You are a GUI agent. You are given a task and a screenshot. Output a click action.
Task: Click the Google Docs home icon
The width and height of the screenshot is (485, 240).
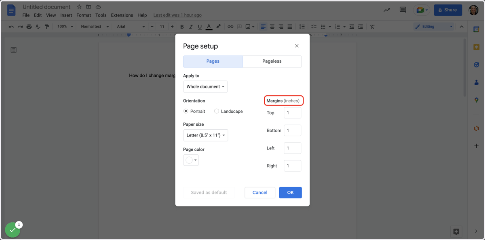tap(11, 10)
